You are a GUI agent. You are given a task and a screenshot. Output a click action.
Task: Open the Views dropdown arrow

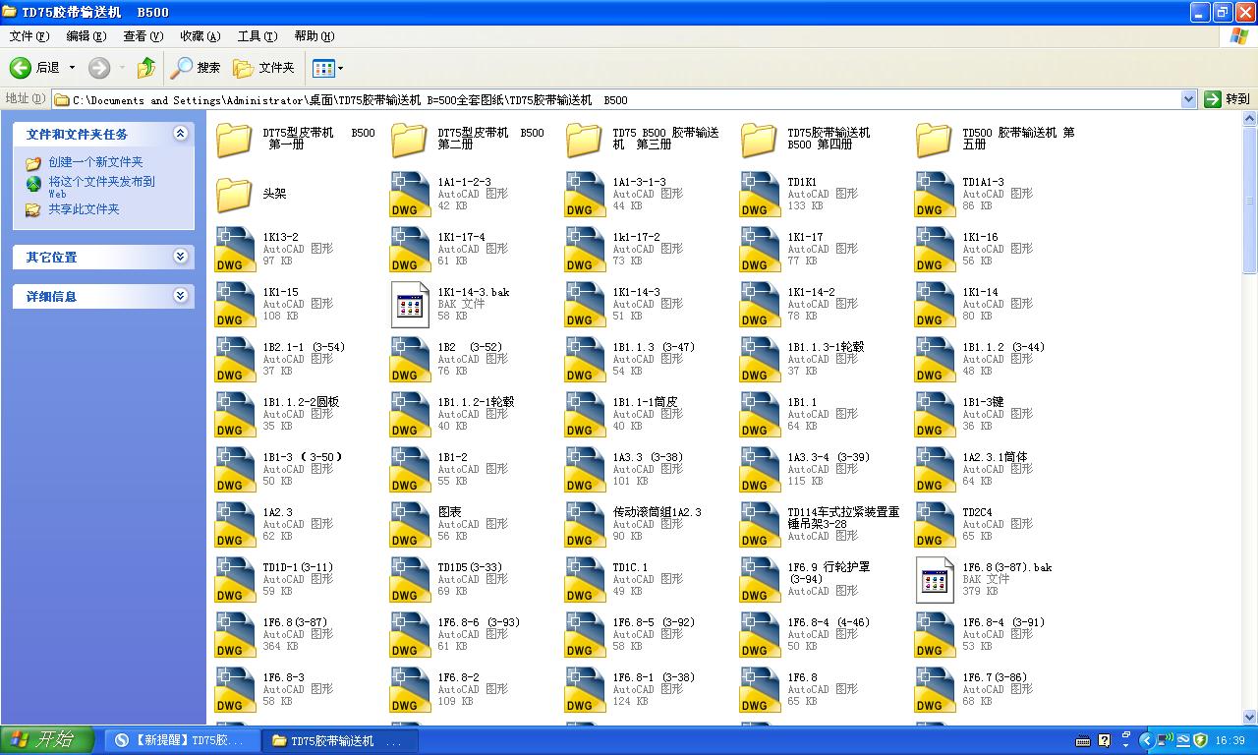coord(341,68)
